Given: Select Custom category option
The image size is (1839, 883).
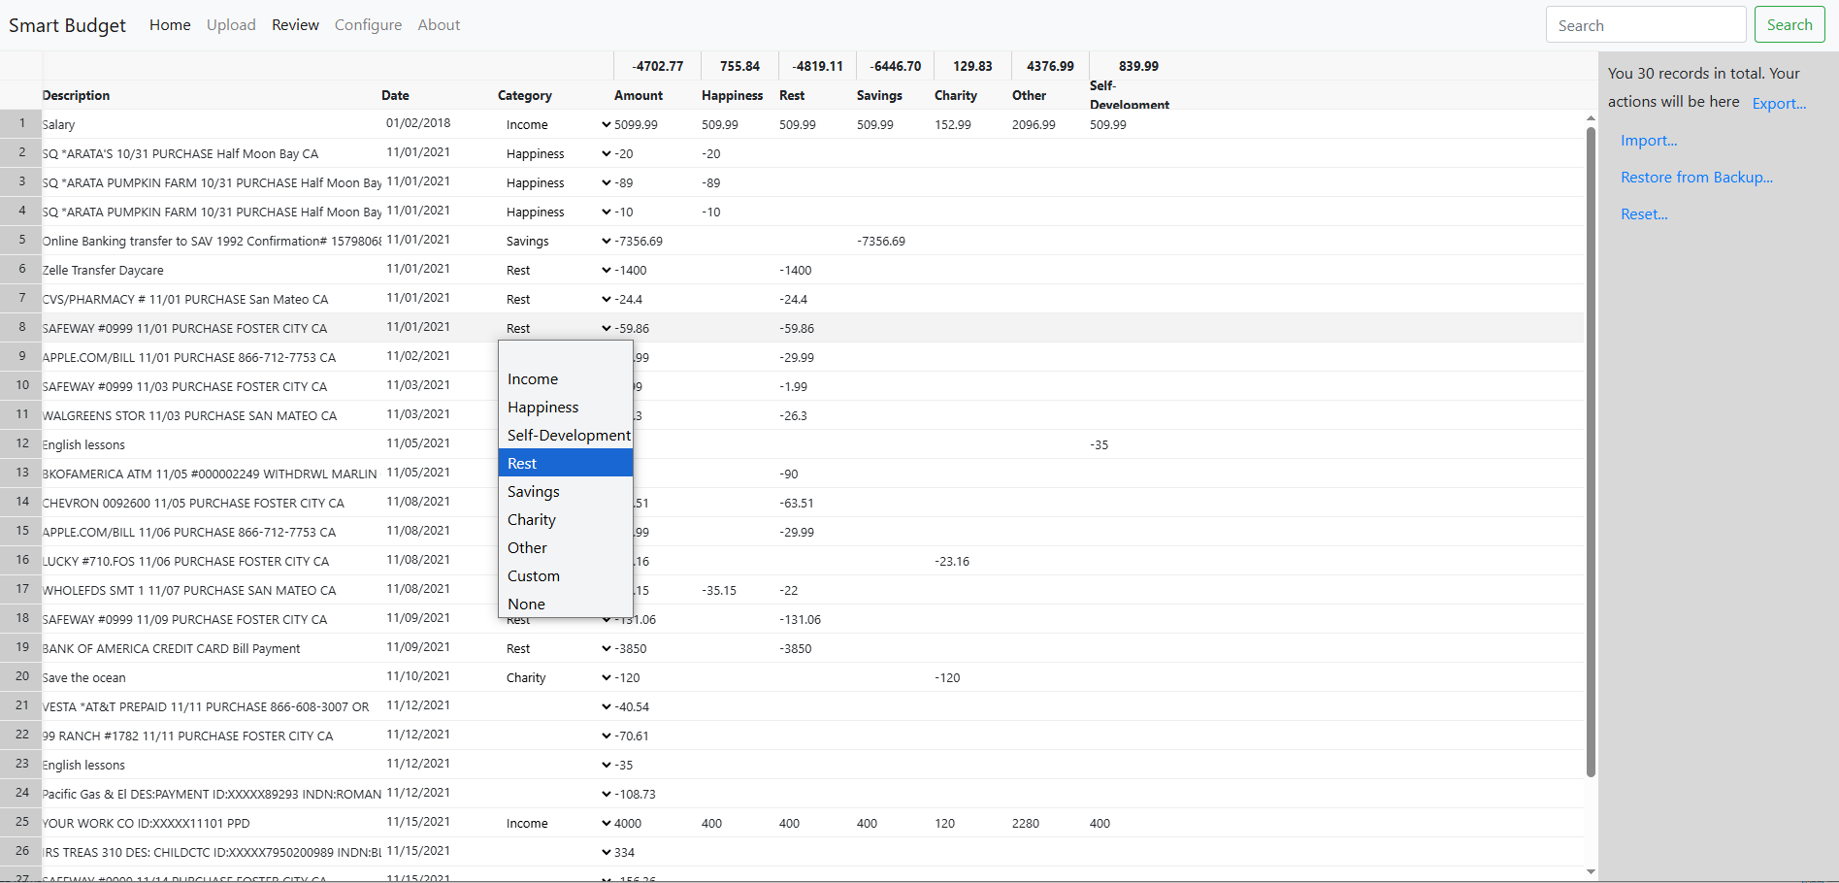Looking at the screenshot, I should [533, 576].
